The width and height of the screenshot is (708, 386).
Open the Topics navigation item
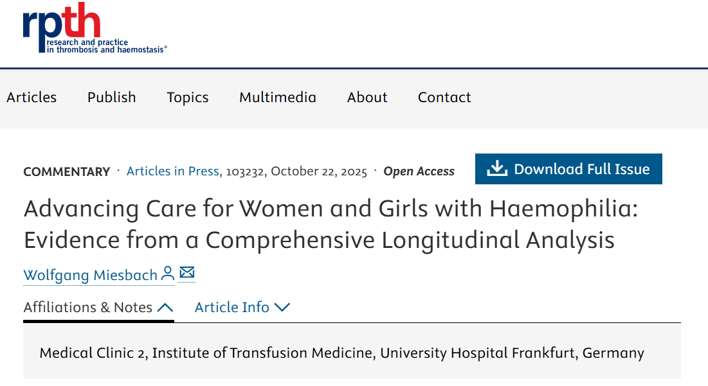click(187, 98)
